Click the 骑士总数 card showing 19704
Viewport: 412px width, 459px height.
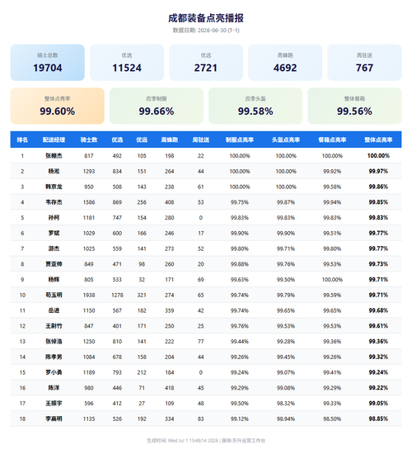click(48, 63)
